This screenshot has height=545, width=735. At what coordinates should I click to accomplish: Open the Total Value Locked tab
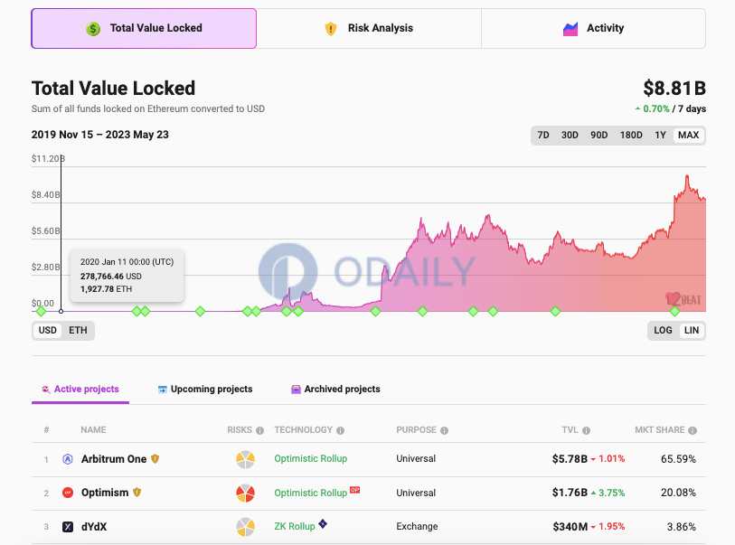click(144, 28)
